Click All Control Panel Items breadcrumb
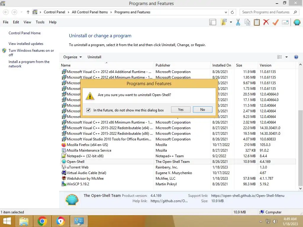303x227 pixels. (90, 12)
